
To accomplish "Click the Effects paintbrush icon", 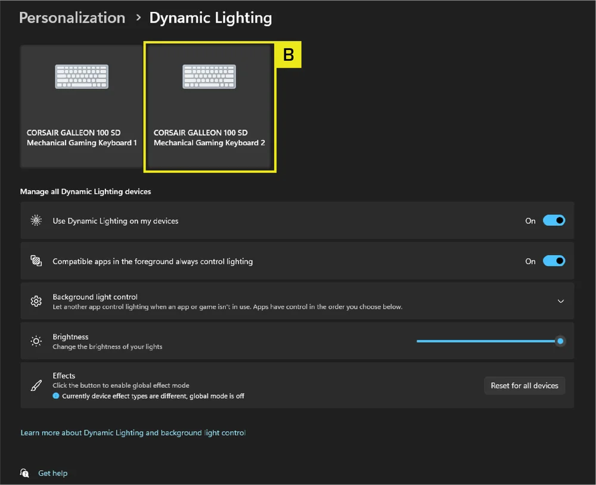I will coord(36,385).
